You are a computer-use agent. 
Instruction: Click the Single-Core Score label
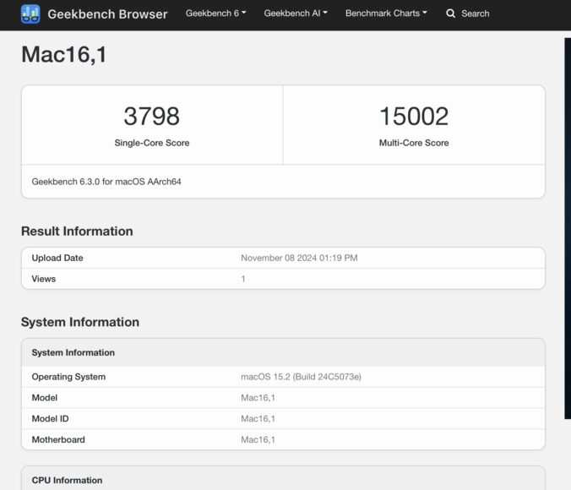[152, 143]
